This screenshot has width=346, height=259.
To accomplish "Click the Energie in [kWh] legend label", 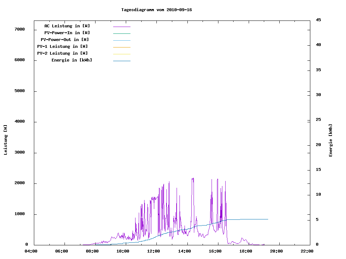I will (72, 60).
